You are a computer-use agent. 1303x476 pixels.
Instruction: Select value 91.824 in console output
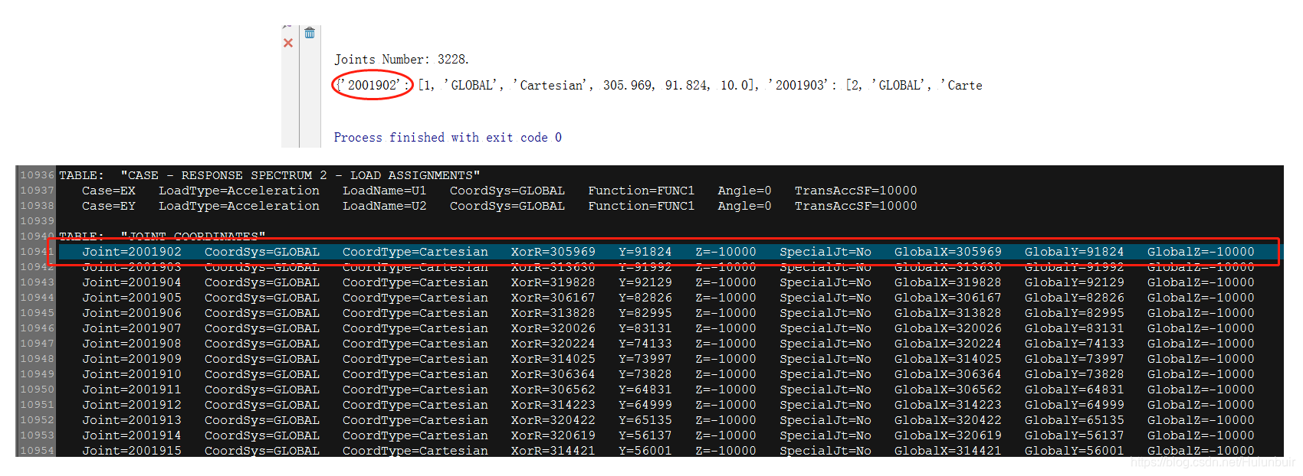pyautogui.click(x=685, y=85)
